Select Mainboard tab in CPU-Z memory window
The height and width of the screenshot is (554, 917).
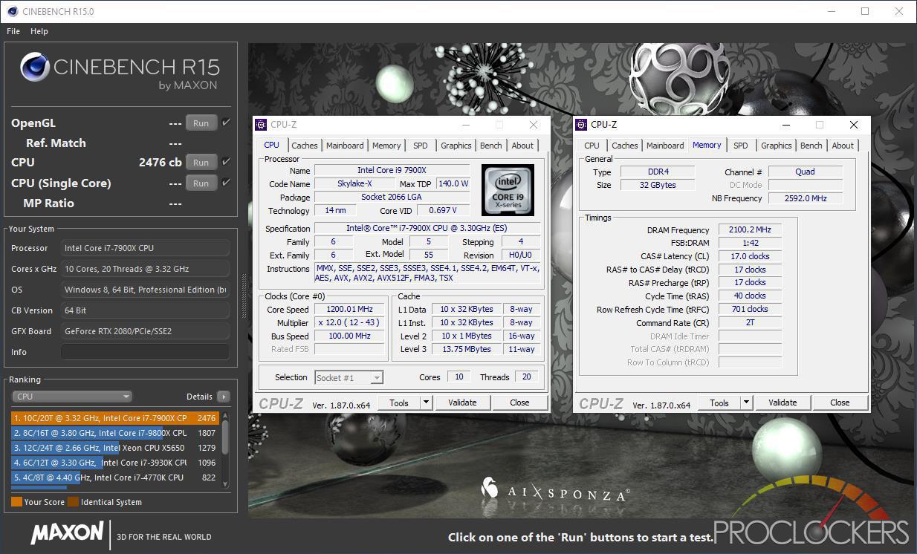click(x=665, y=146)
